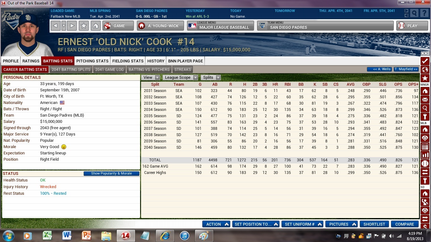Click the back navigation arrow
This screenshot has width=431, height=242.
coord(56,26)
